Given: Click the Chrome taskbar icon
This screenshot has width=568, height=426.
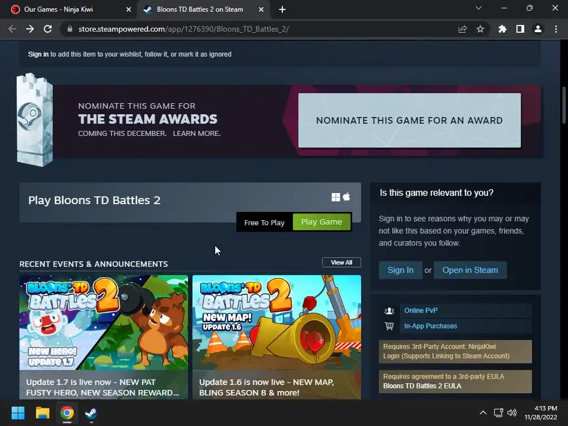Looking at the screenshot, I should pyautogui.click(x=67, y=413).
